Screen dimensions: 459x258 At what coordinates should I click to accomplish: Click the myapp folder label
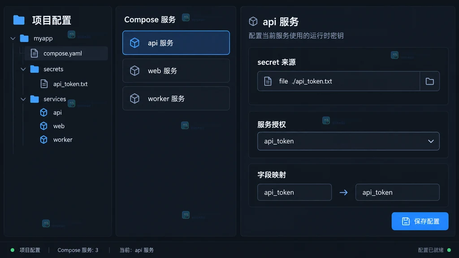point(43,39)
